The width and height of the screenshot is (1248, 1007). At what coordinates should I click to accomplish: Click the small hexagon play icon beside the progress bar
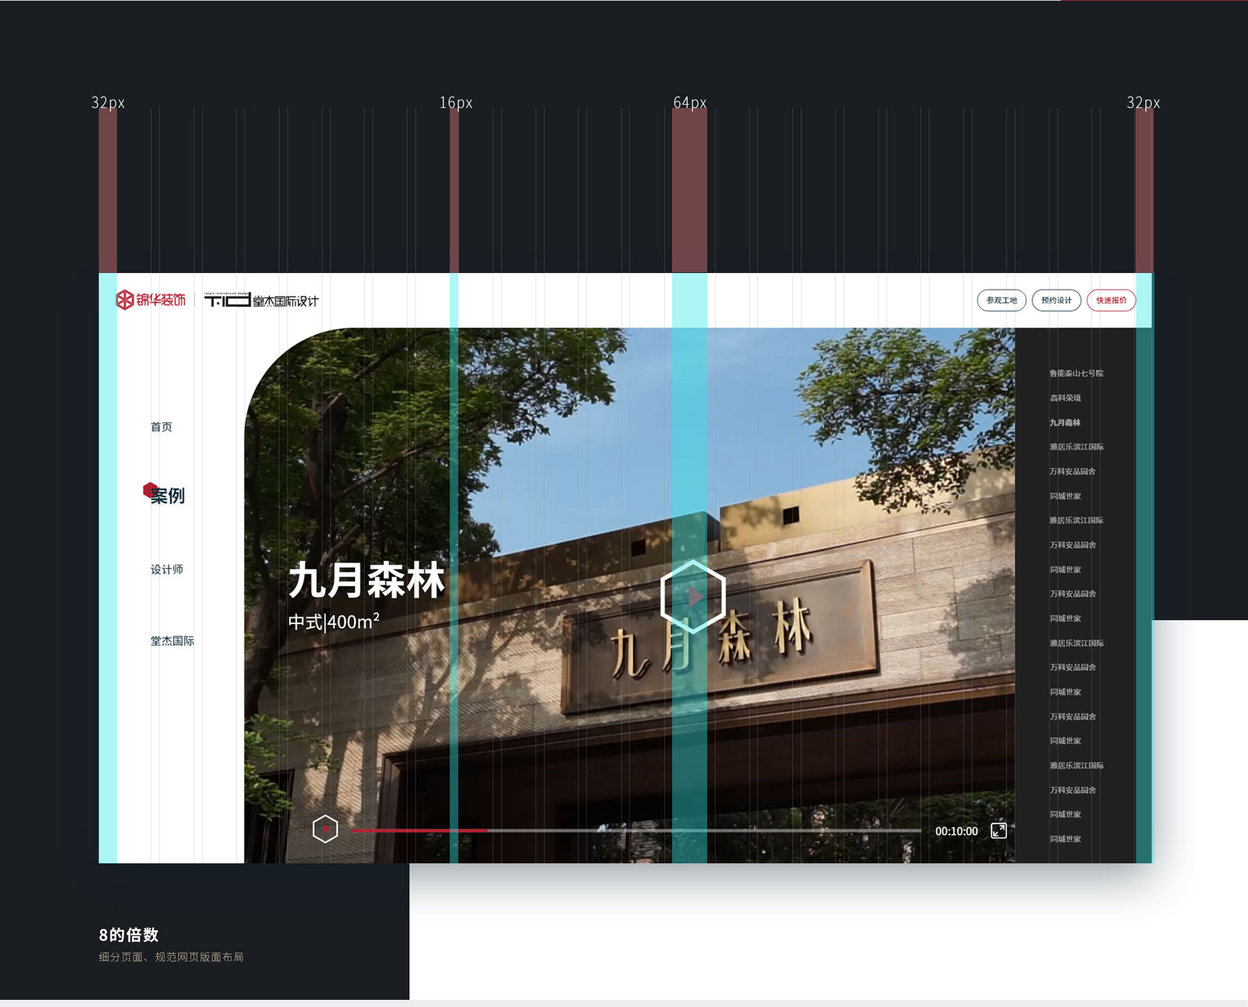325,829
